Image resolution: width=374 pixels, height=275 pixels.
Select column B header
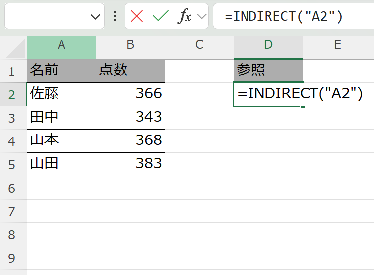point(130,45)
